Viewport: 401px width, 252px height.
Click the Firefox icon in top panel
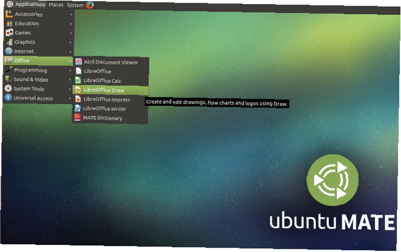(x=89, y=5)
